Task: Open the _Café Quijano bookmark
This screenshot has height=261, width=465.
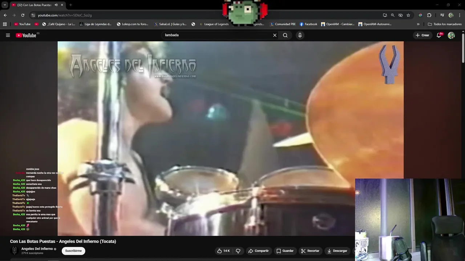Action: (x=59, y=24)
